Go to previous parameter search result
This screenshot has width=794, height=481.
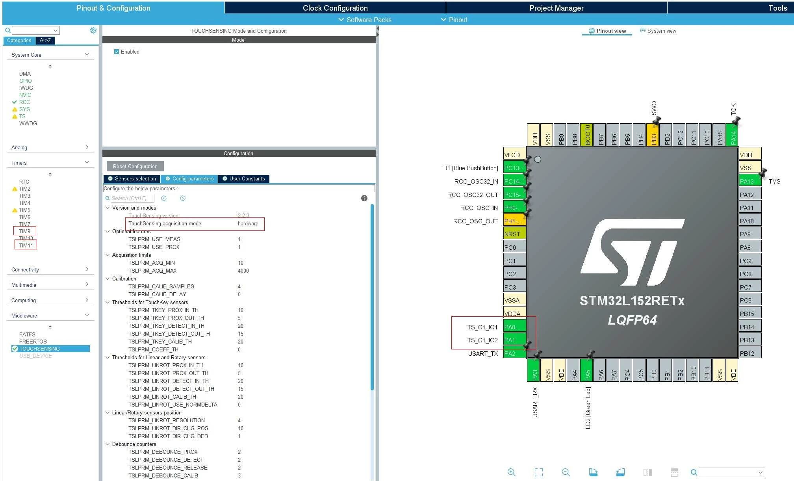pos(164,198)
